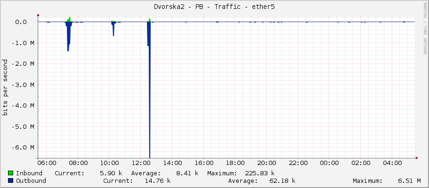Click the outbound traffic dip before 08:00
429x188 pixels.
68,36
